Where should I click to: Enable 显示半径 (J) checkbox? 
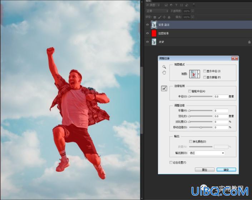pos(204,71)
